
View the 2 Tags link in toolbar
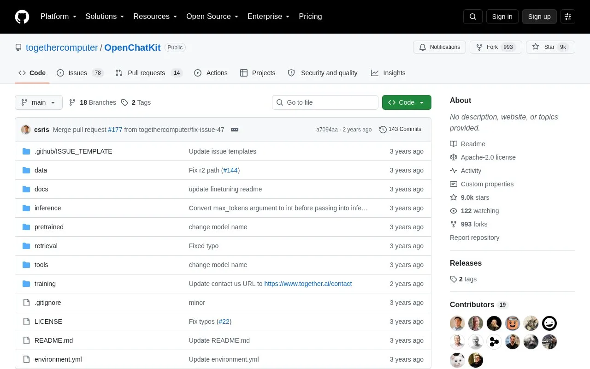click(x=136, y=102)
